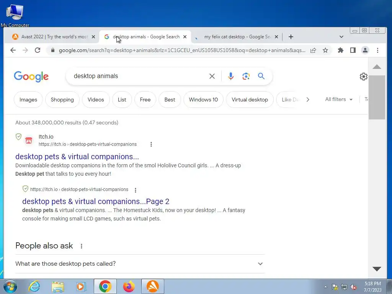Show hidden tray icons arrow
The image size is (392, 294).
(x=325, y=287)
